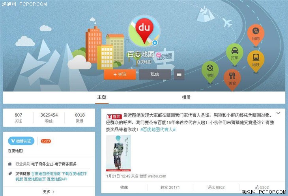View the spokesperson poster thumbnail

(x=118, y=153)
